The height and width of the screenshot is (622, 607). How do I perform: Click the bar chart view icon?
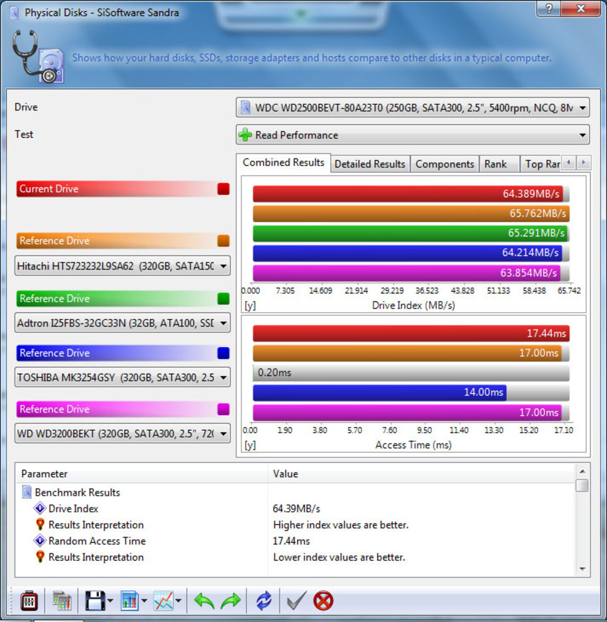(x=129, y=601)
